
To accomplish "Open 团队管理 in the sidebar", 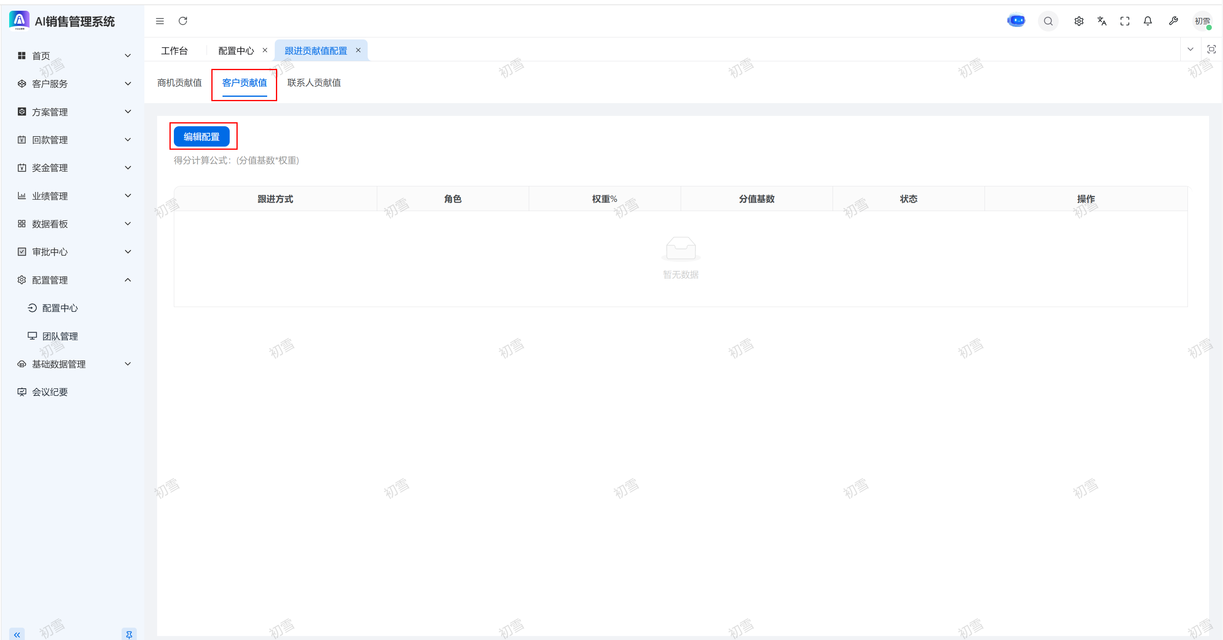I will pos(60,336).
